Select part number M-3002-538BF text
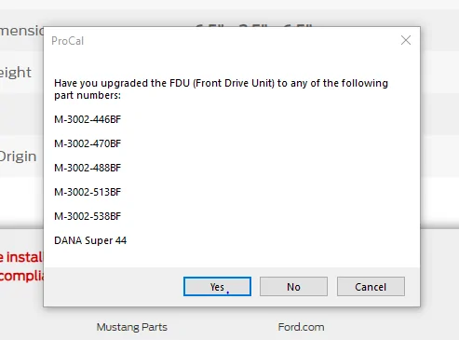The height and width of the screenshot is (340, 459). (x=88, y=216)
